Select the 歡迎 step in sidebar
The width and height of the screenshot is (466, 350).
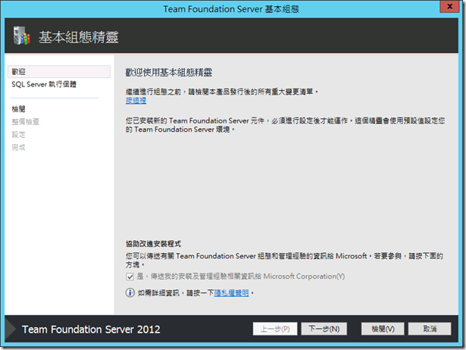59,72
